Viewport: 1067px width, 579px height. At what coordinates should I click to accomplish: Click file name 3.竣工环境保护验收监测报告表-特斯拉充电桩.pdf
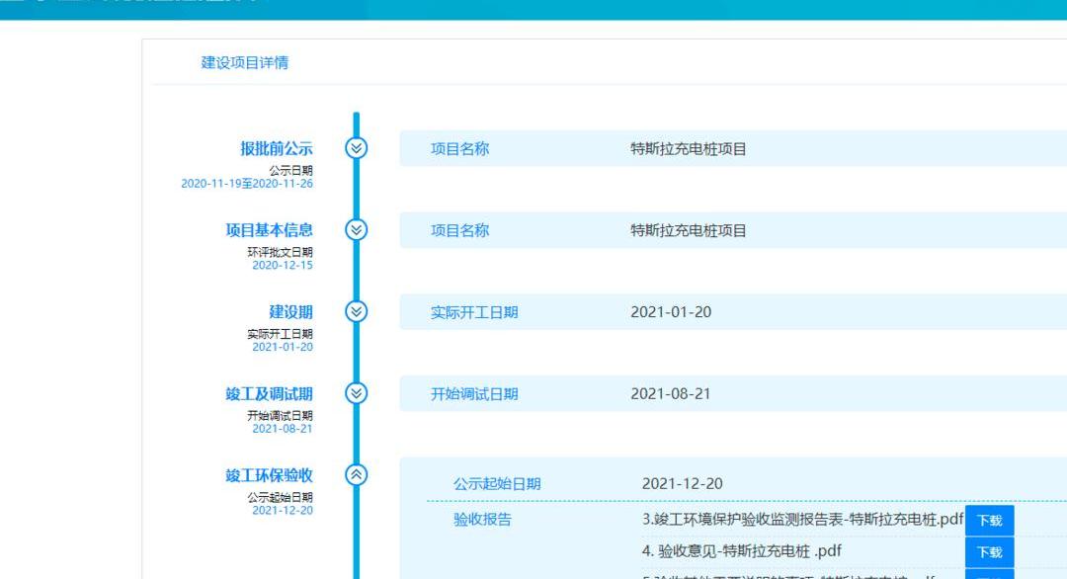coord(803,519)
